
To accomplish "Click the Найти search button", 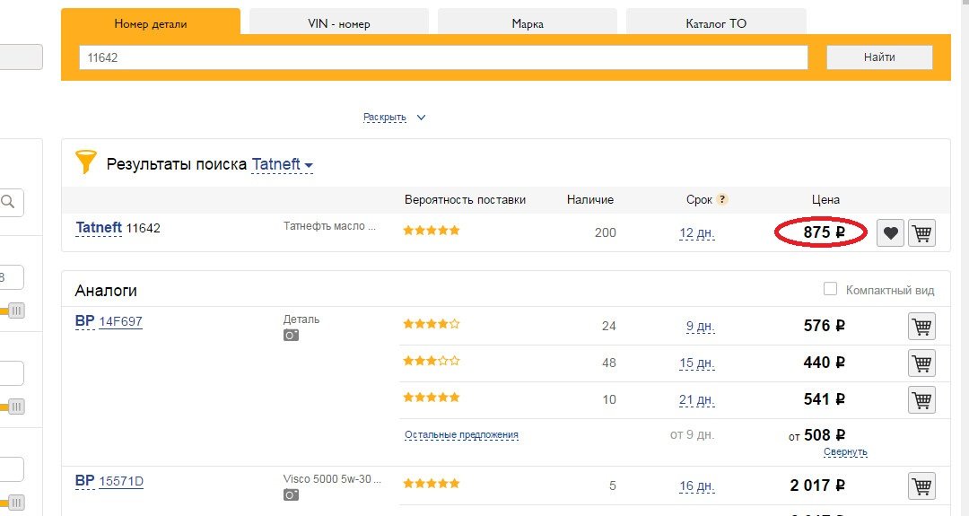I will point(879,57).
